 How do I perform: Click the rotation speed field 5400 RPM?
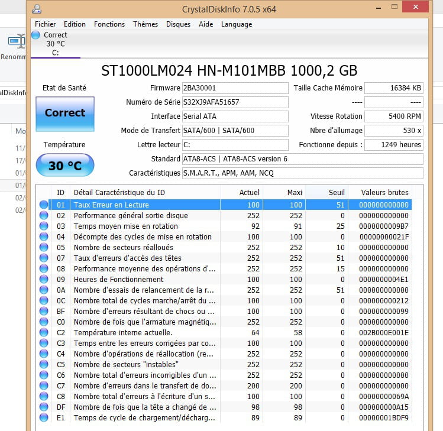point(394,116)
